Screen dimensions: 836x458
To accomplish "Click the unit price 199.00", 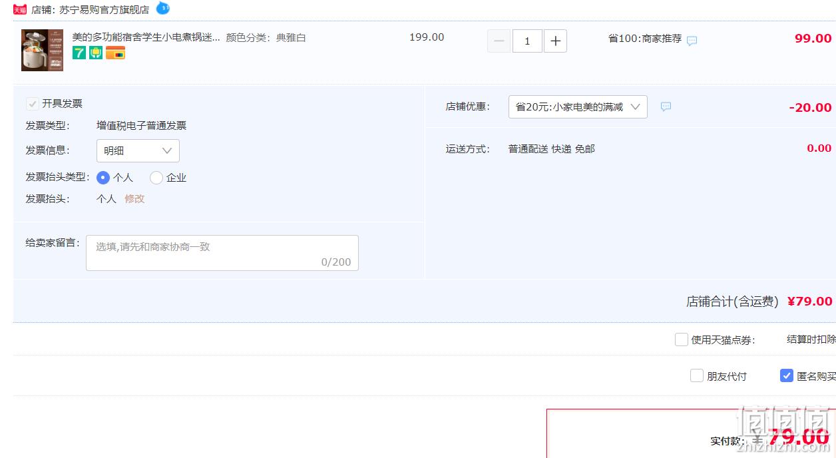I will tap(427, 37).
